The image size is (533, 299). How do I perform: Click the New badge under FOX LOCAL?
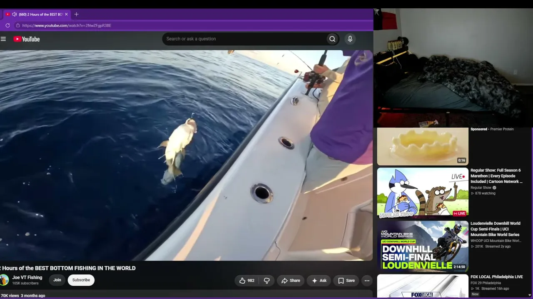tap(475, 294)
